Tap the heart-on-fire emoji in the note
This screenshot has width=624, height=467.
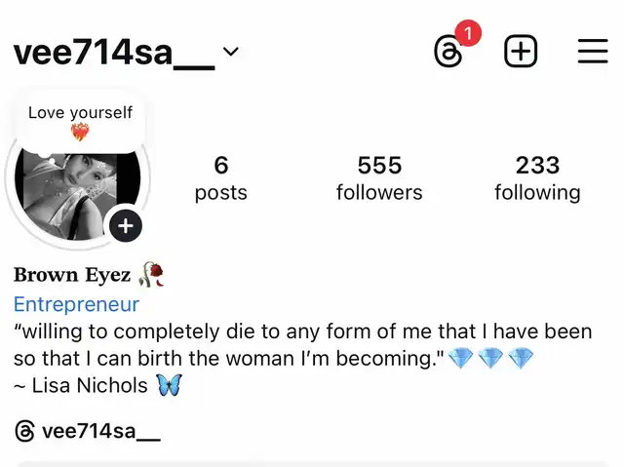80,132
